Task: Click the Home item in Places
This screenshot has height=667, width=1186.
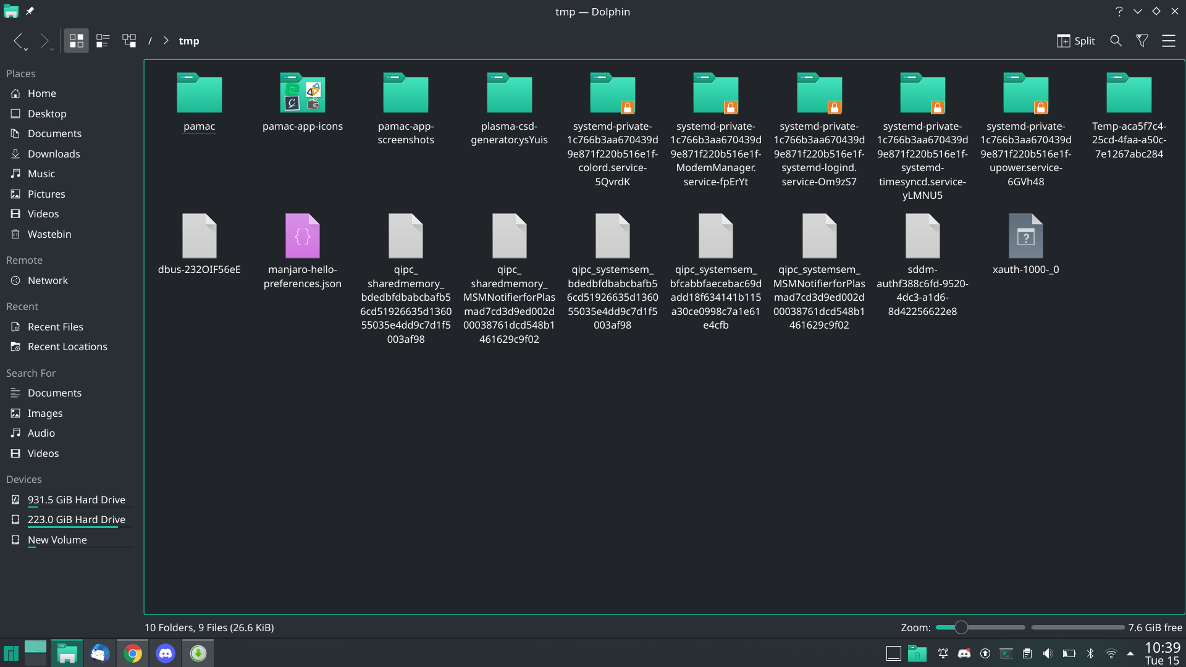Action: (x=41, y=93)
